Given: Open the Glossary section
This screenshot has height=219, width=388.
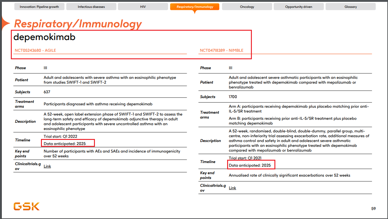Looking at the screenshot, I should tap(350, 6).
